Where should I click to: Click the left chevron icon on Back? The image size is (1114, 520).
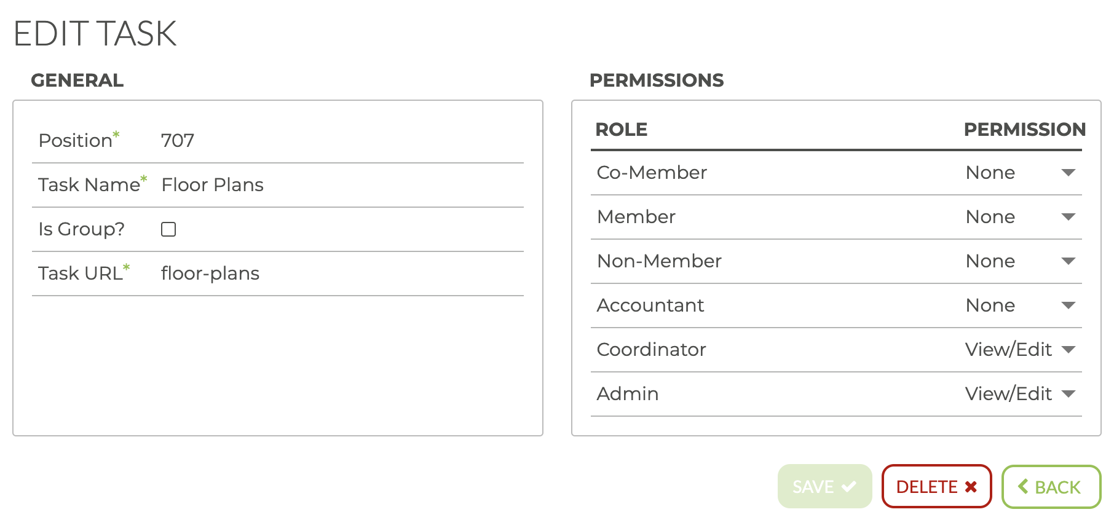pyautogui.click(x=1023, y=487)
